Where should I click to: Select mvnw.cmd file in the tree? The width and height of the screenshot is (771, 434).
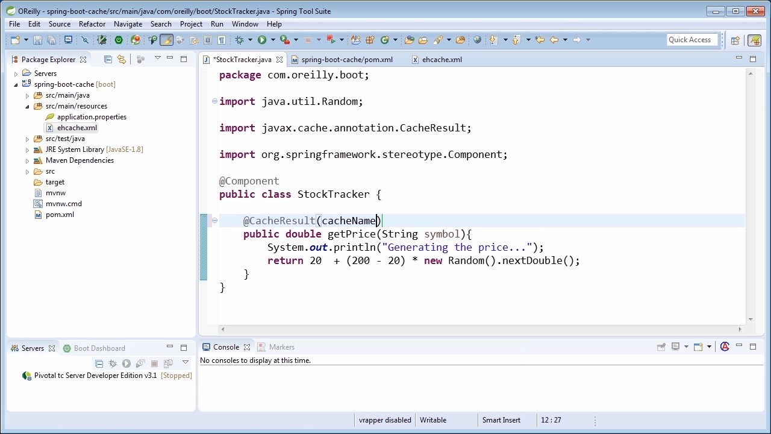(x=63, y=204)
